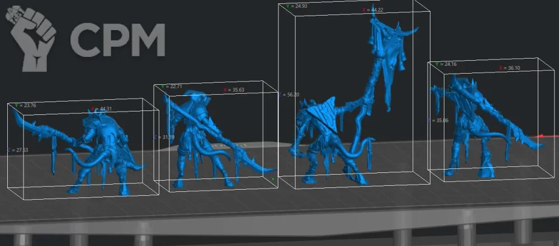Click the X = 35.63 dimension label
559x246 pixels.
[x=234, y=89]
